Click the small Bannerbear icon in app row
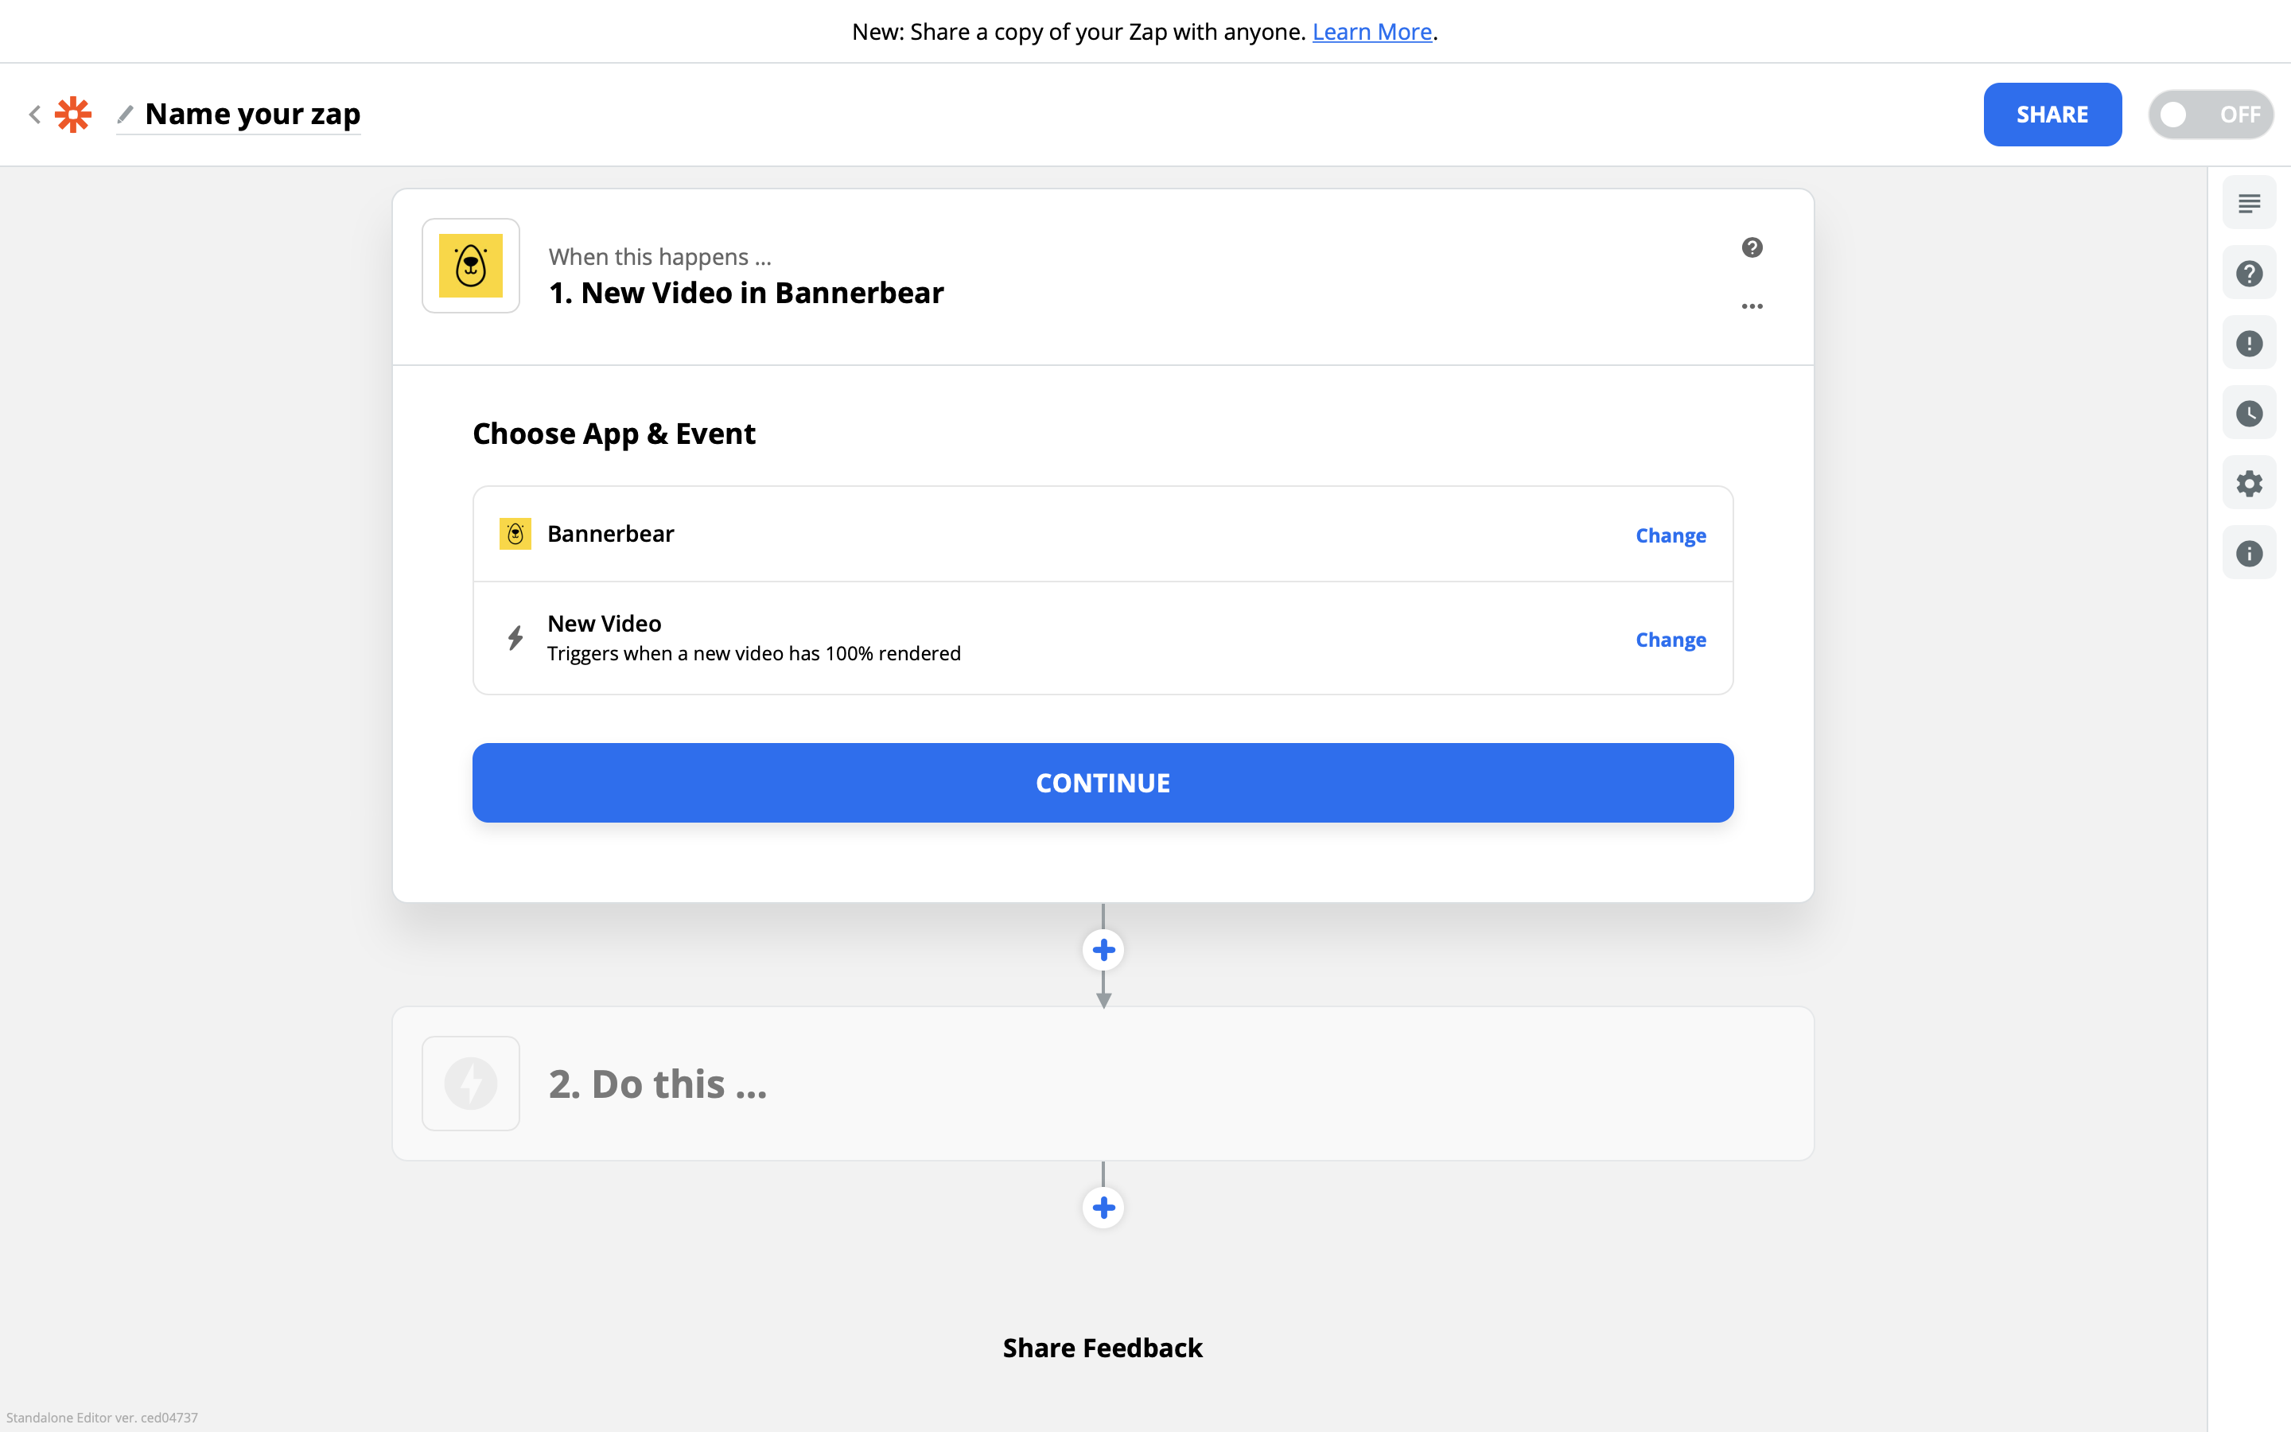This screenshot has height=1432, width=2291. tap(515, 534)
